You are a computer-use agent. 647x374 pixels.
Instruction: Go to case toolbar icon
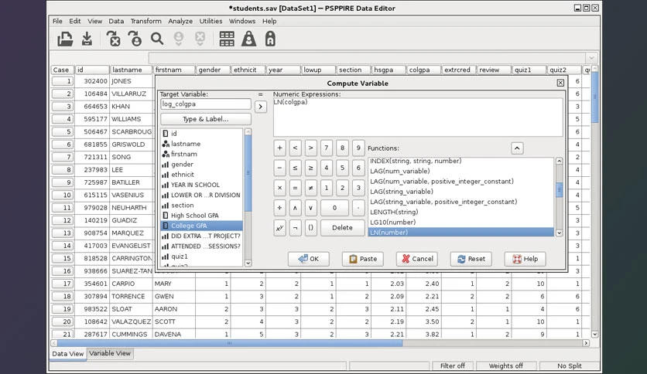[x=135, y=39]
